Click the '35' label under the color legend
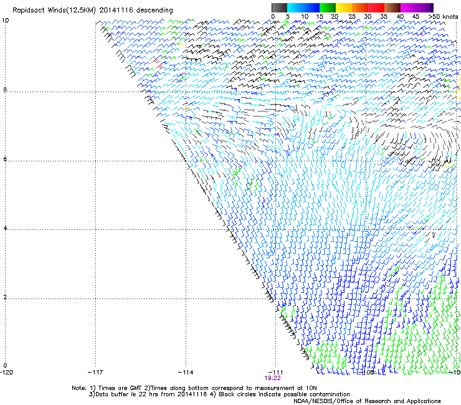This screenshot has height=405, width=461. coord(384,17)
